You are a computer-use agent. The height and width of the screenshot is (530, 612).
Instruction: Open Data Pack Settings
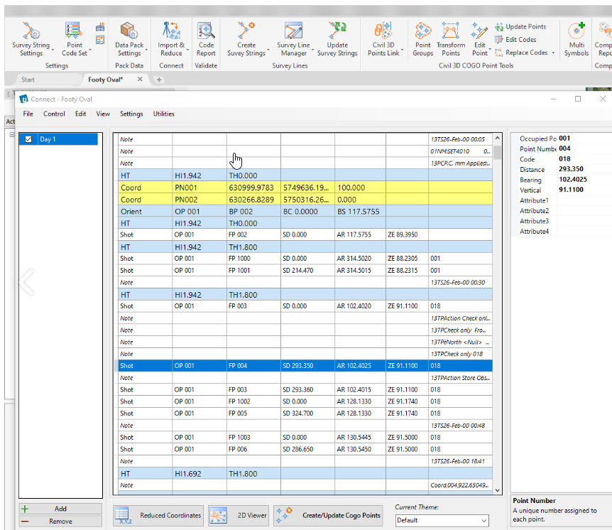click(x=129, y=39)
